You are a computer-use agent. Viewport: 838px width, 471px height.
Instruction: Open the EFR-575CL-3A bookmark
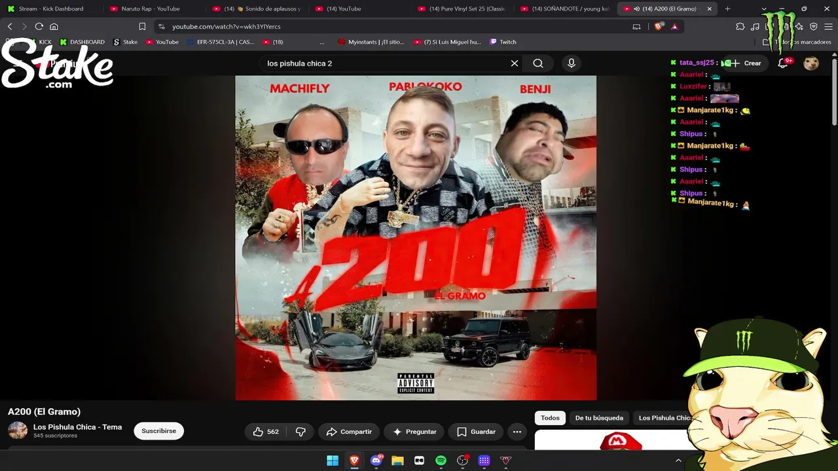(221, 42)
